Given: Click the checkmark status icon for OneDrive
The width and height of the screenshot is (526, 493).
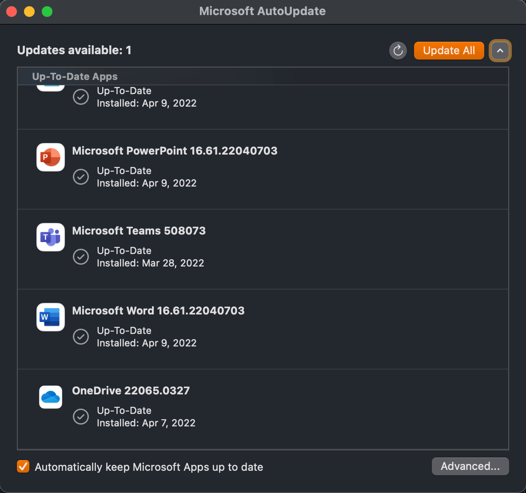Looking at the screenshot, I should pyautogui.click(x=81, y=417).
